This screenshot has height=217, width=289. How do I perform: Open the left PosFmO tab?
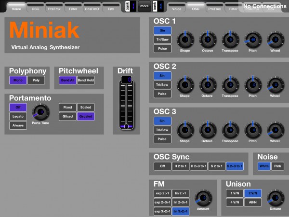point(92,7)
